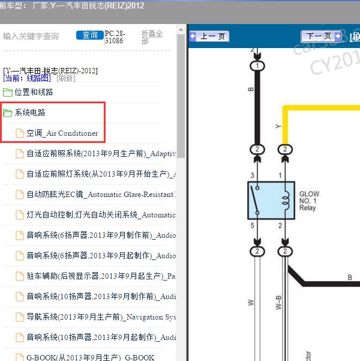Open 驻车辅助(后视显示器,2013年9月起生产) entry
The image size is (360, 361).
(101, 276)
